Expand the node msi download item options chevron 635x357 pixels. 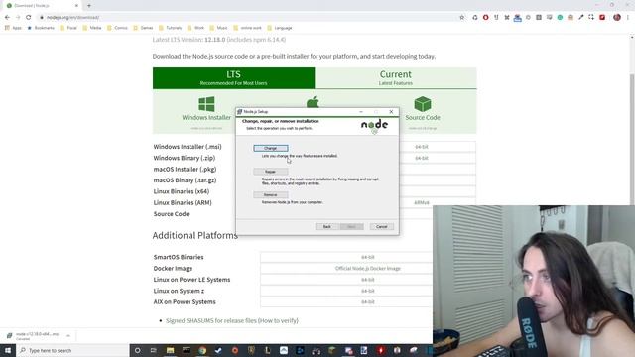tap(68, 336)
